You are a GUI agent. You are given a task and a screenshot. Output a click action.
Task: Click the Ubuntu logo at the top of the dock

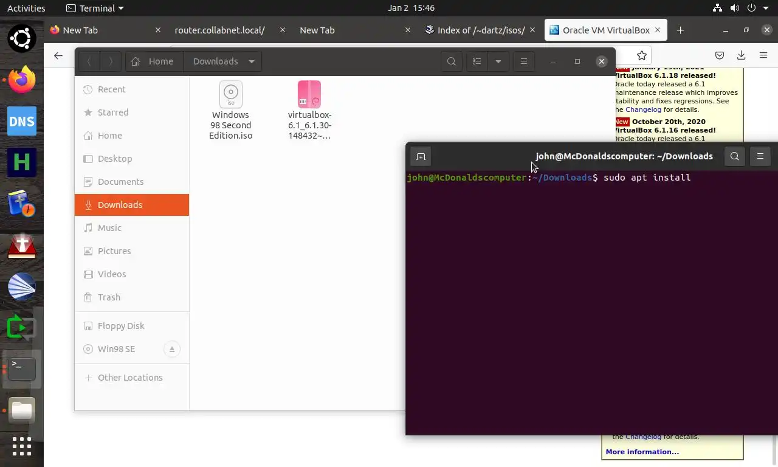22,38
